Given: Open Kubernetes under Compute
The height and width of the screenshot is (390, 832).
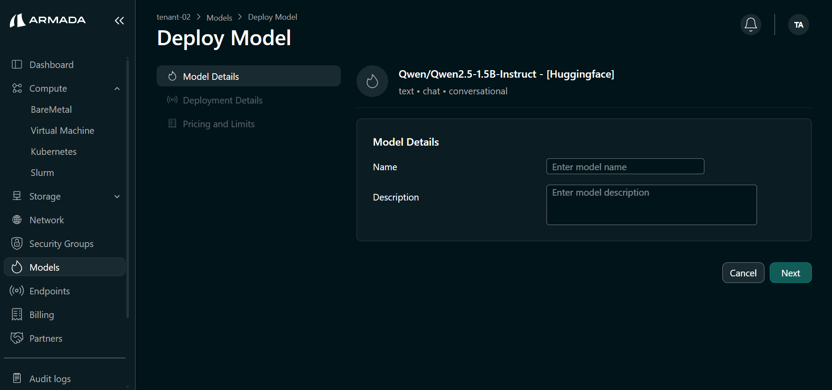Looking at the screenshot, I should [54, 152].
